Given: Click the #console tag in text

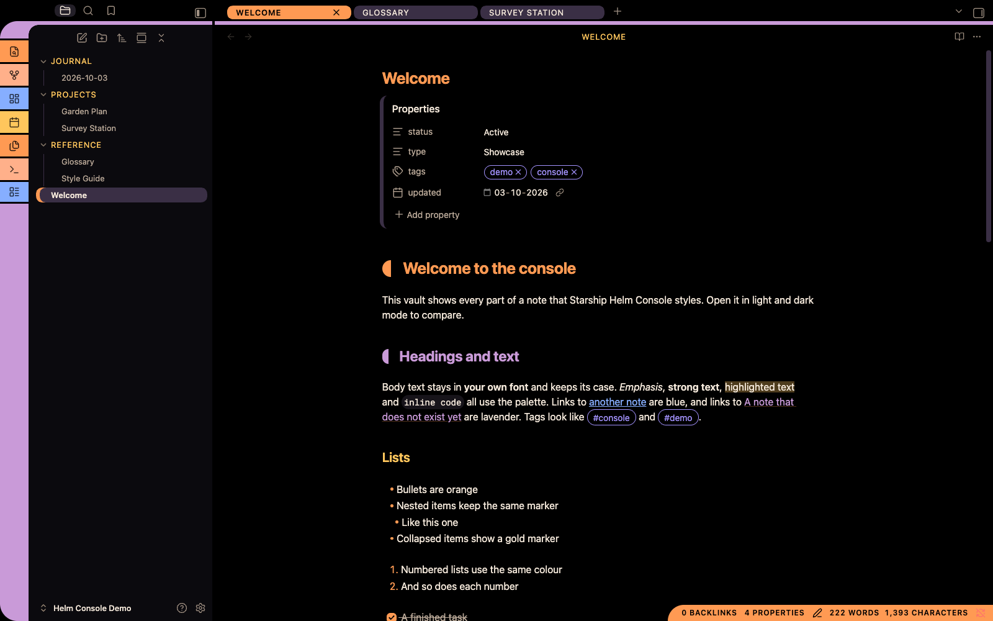Looking at the screenshot, I should (611, 418).
